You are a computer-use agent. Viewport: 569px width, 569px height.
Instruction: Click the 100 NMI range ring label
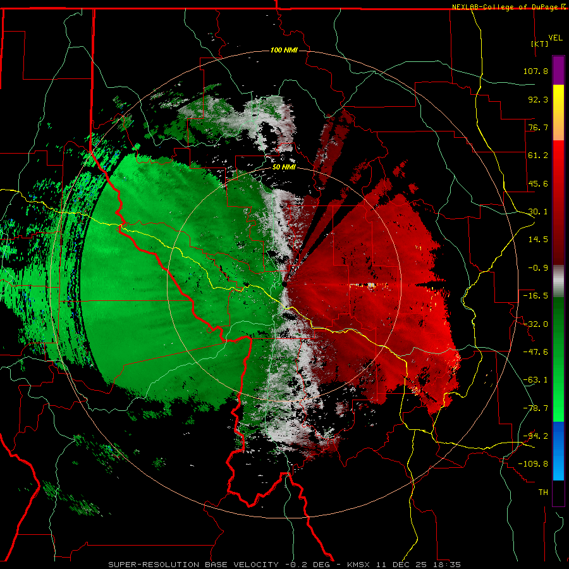[284, 50]
